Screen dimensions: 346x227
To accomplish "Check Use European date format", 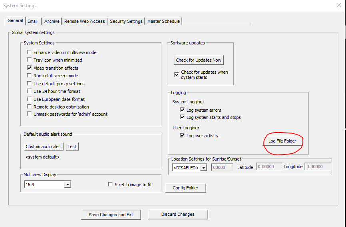I will pos(29,99).
